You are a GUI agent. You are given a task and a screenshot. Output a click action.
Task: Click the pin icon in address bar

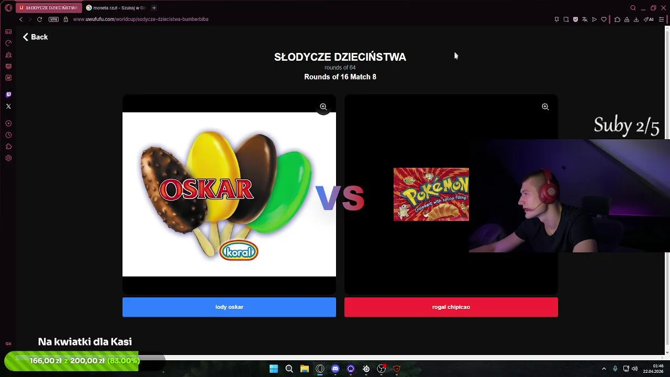point(556,19)
